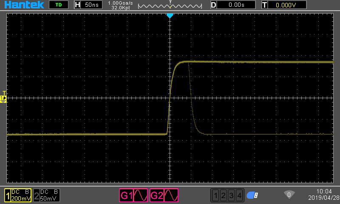Click the 0.00s delay value
This screenshot has width=340, height=204.
[236, 5]
